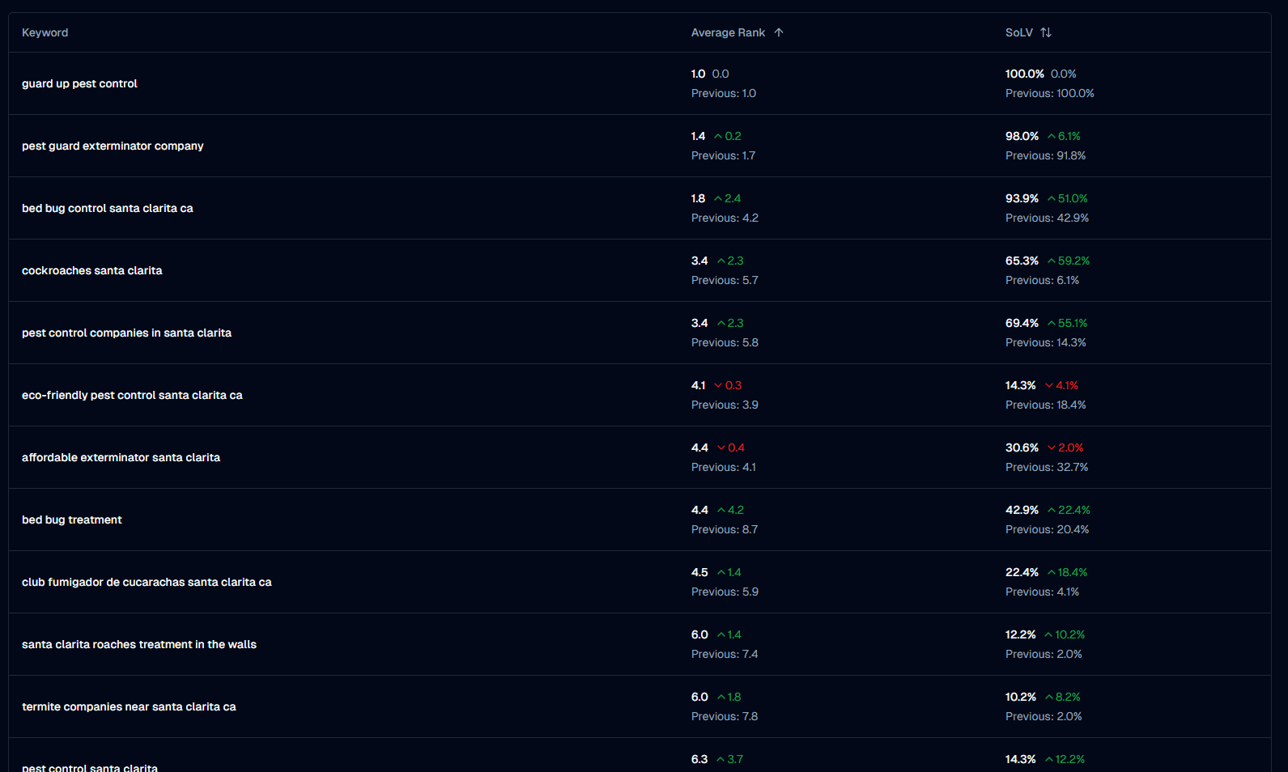Click rank 4.1 for eco-friendly pest control

pyautogui.click(x=698, y=385)
